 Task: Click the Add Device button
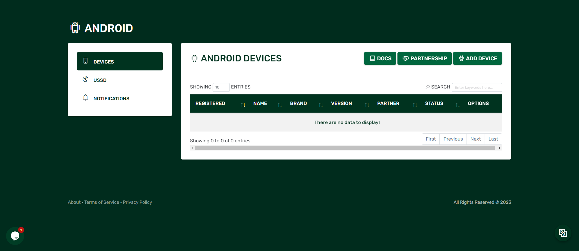coord(477,58)
